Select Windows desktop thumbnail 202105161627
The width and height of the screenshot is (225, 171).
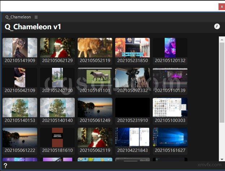pos(170,140)
